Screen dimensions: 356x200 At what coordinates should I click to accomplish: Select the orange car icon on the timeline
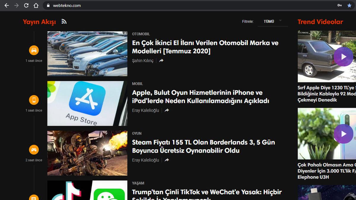pos(34,50)
